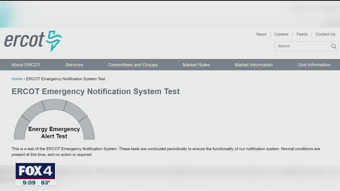This screenshot has height=191, width=340.
Task: Open the Careers link
Action: (x=281, y=34)
